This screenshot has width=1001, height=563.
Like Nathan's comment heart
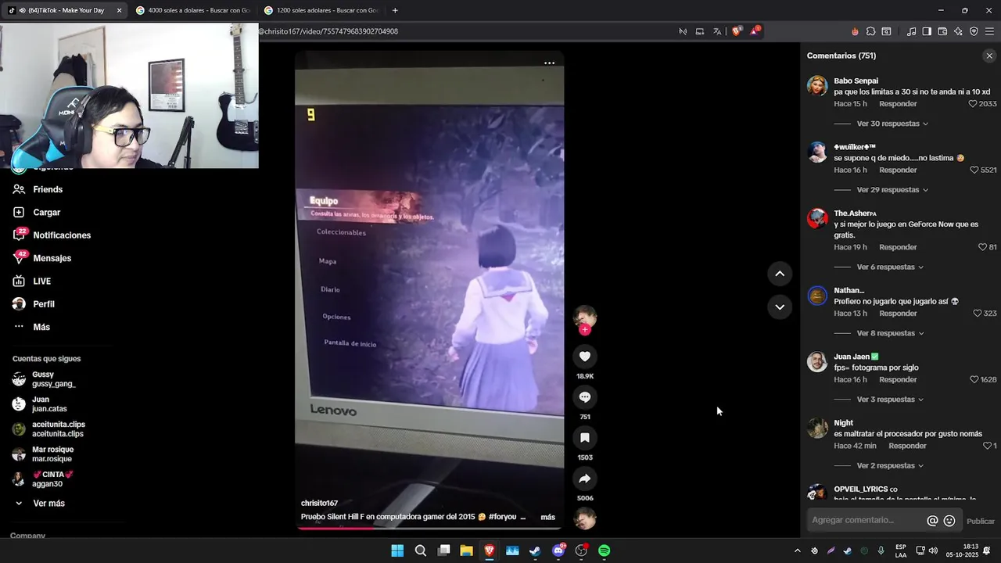(x=978, y=314)
